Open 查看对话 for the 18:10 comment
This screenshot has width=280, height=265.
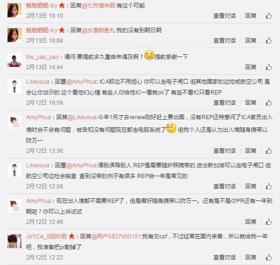pyautogui.click(x=224, y=16)
